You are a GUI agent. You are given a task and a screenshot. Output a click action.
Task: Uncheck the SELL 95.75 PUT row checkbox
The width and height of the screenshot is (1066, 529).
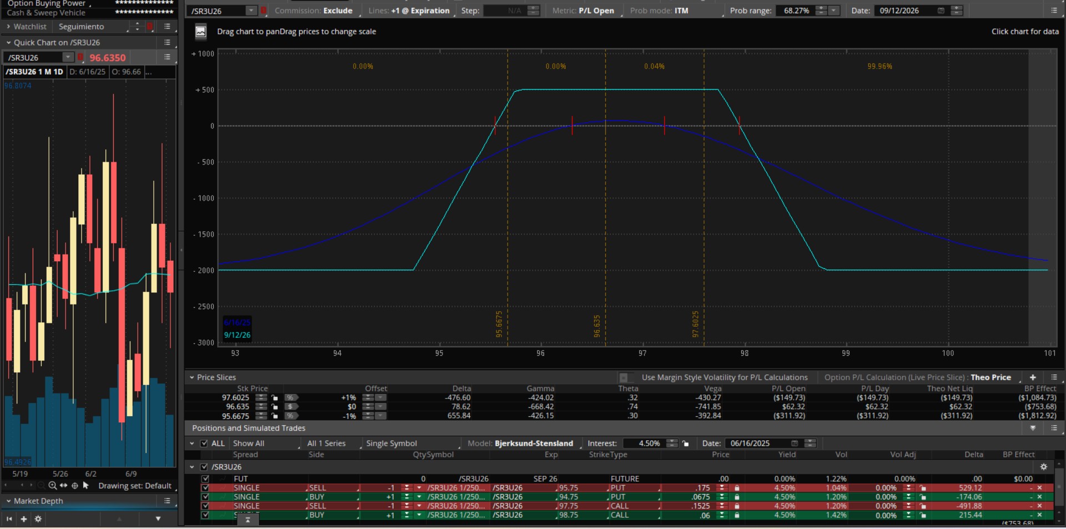tap(205, 488)
